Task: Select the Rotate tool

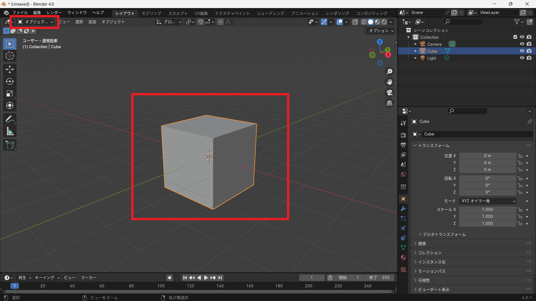Action: (10, 81)
